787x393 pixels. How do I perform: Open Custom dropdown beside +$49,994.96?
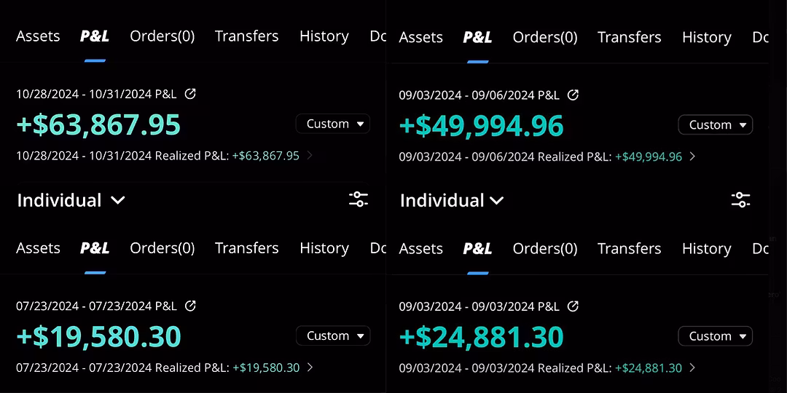coord(716,125)
